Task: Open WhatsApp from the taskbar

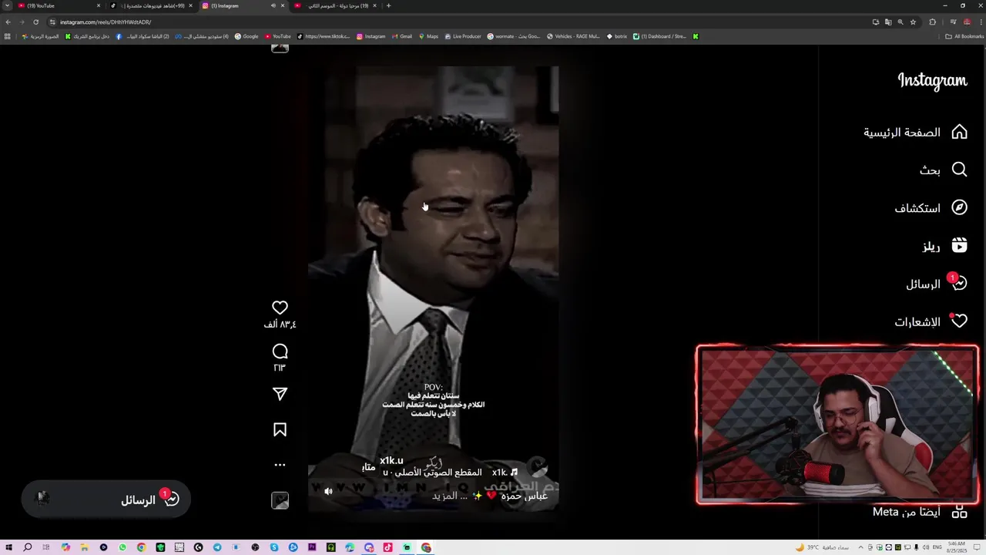Action: tap(122, 547)
